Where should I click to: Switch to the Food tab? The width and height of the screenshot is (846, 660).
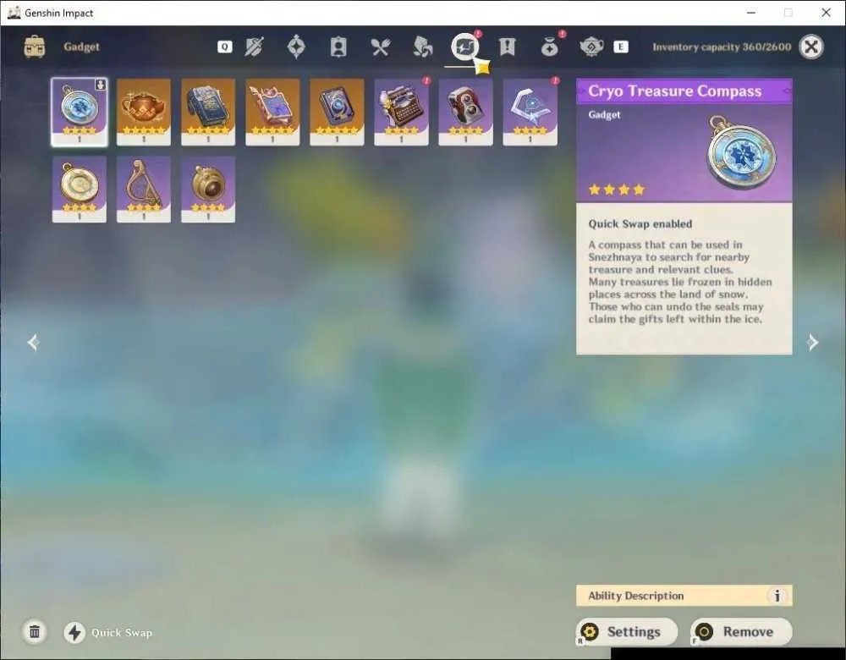(381, 47)
